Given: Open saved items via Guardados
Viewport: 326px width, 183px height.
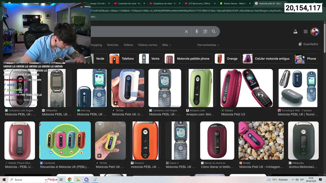Looking at the screenshot, I should pos(308,44).
